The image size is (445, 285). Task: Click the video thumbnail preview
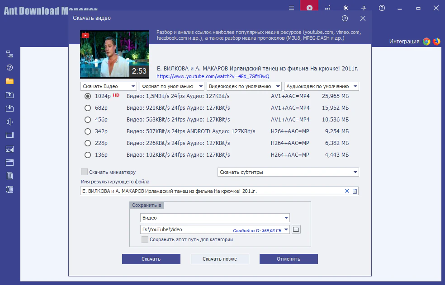[114, 54]
